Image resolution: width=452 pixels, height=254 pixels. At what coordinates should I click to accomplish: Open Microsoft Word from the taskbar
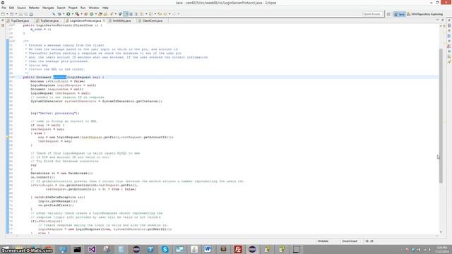pyautogui.click(x=208, y=249)
